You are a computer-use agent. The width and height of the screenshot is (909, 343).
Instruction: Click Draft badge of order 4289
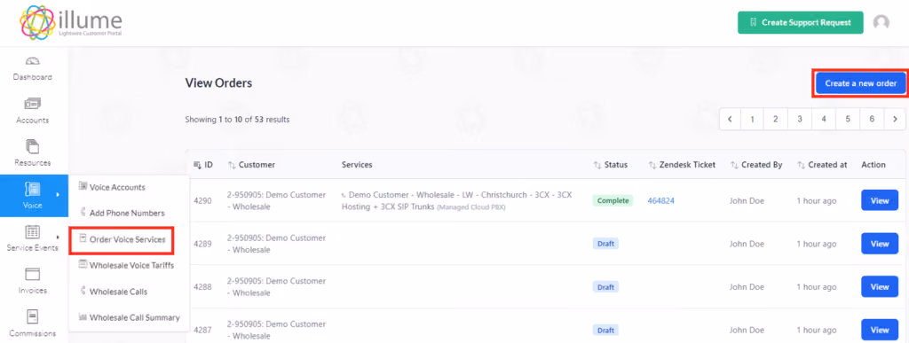point(605,244)
